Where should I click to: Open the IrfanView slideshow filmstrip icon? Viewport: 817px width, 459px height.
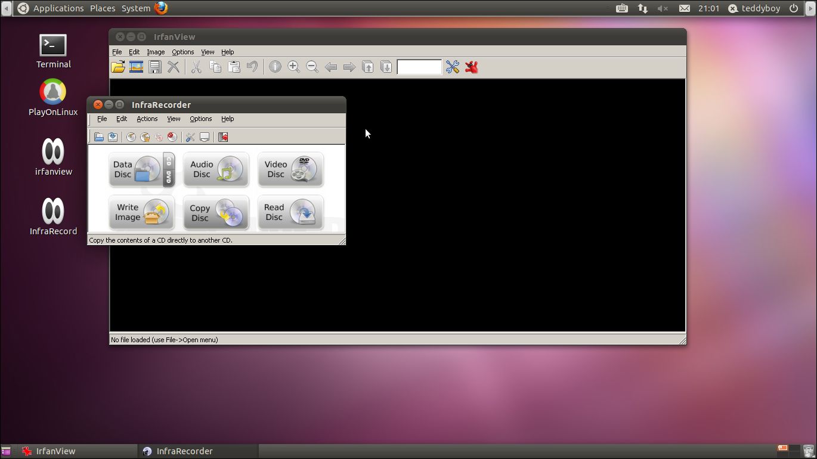[137, 67]
